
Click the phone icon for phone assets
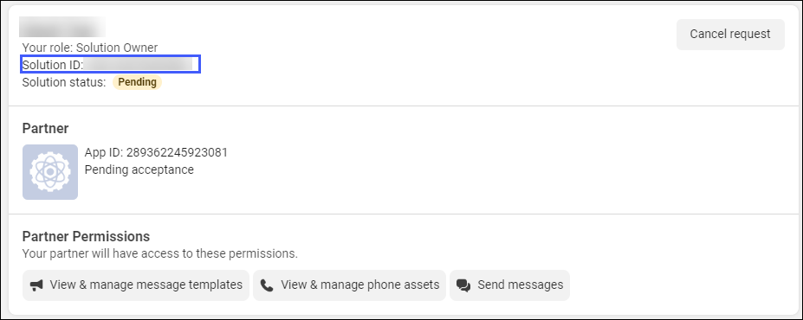(267, 285)
